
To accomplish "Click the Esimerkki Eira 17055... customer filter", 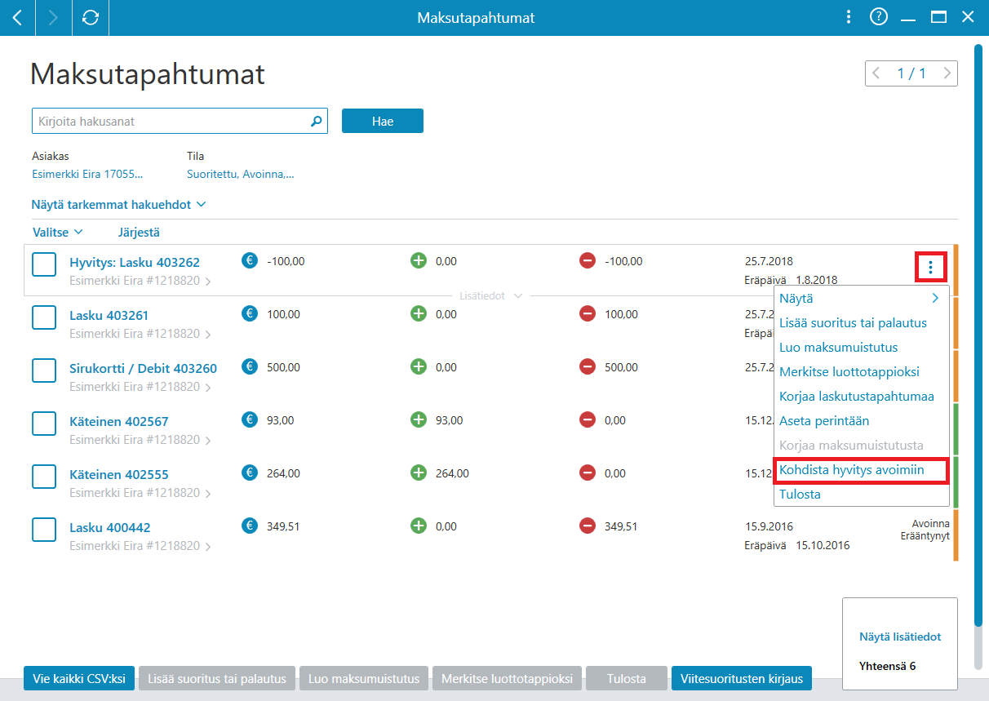I will 87,174.
